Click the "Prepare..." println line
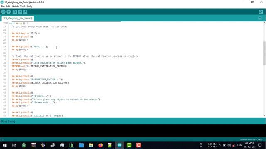The image size is (266, 149). tap(31, 96)
